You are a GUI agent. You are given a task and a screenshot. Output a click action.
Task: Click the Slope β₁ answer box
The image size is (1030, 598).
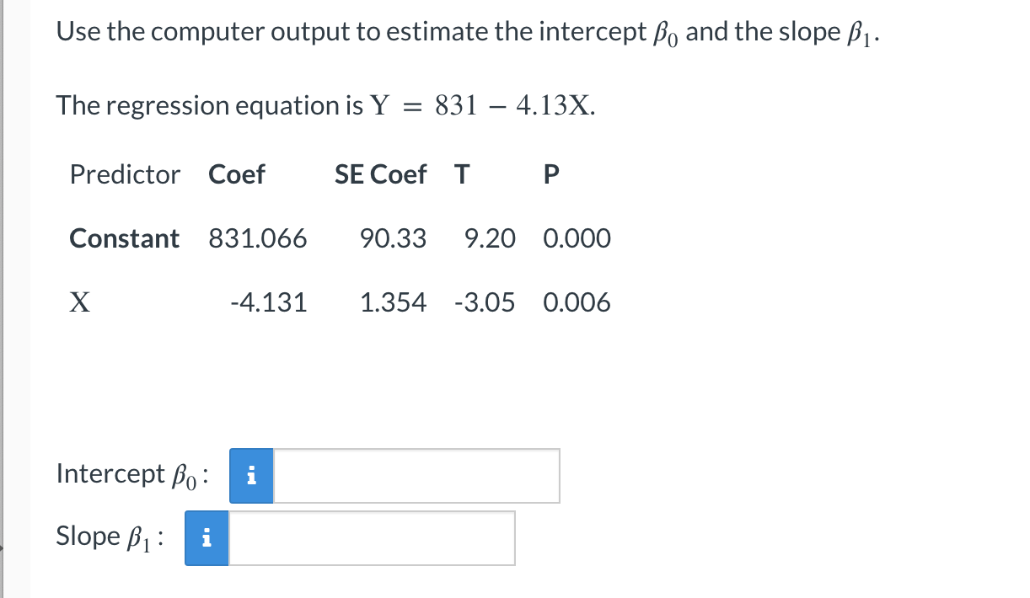[371, 538]
